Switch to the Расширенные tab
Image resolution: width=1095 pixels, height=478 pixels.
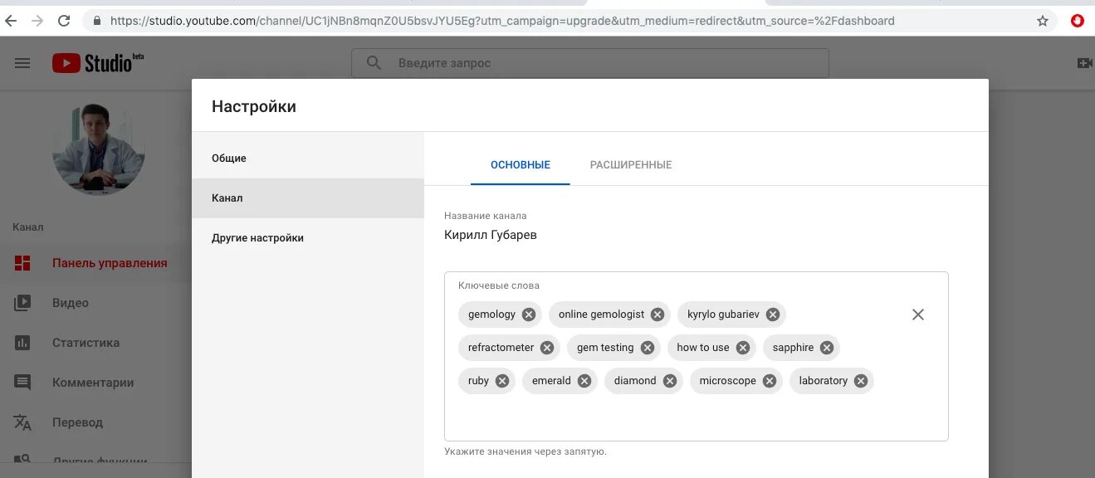point(631,165)
